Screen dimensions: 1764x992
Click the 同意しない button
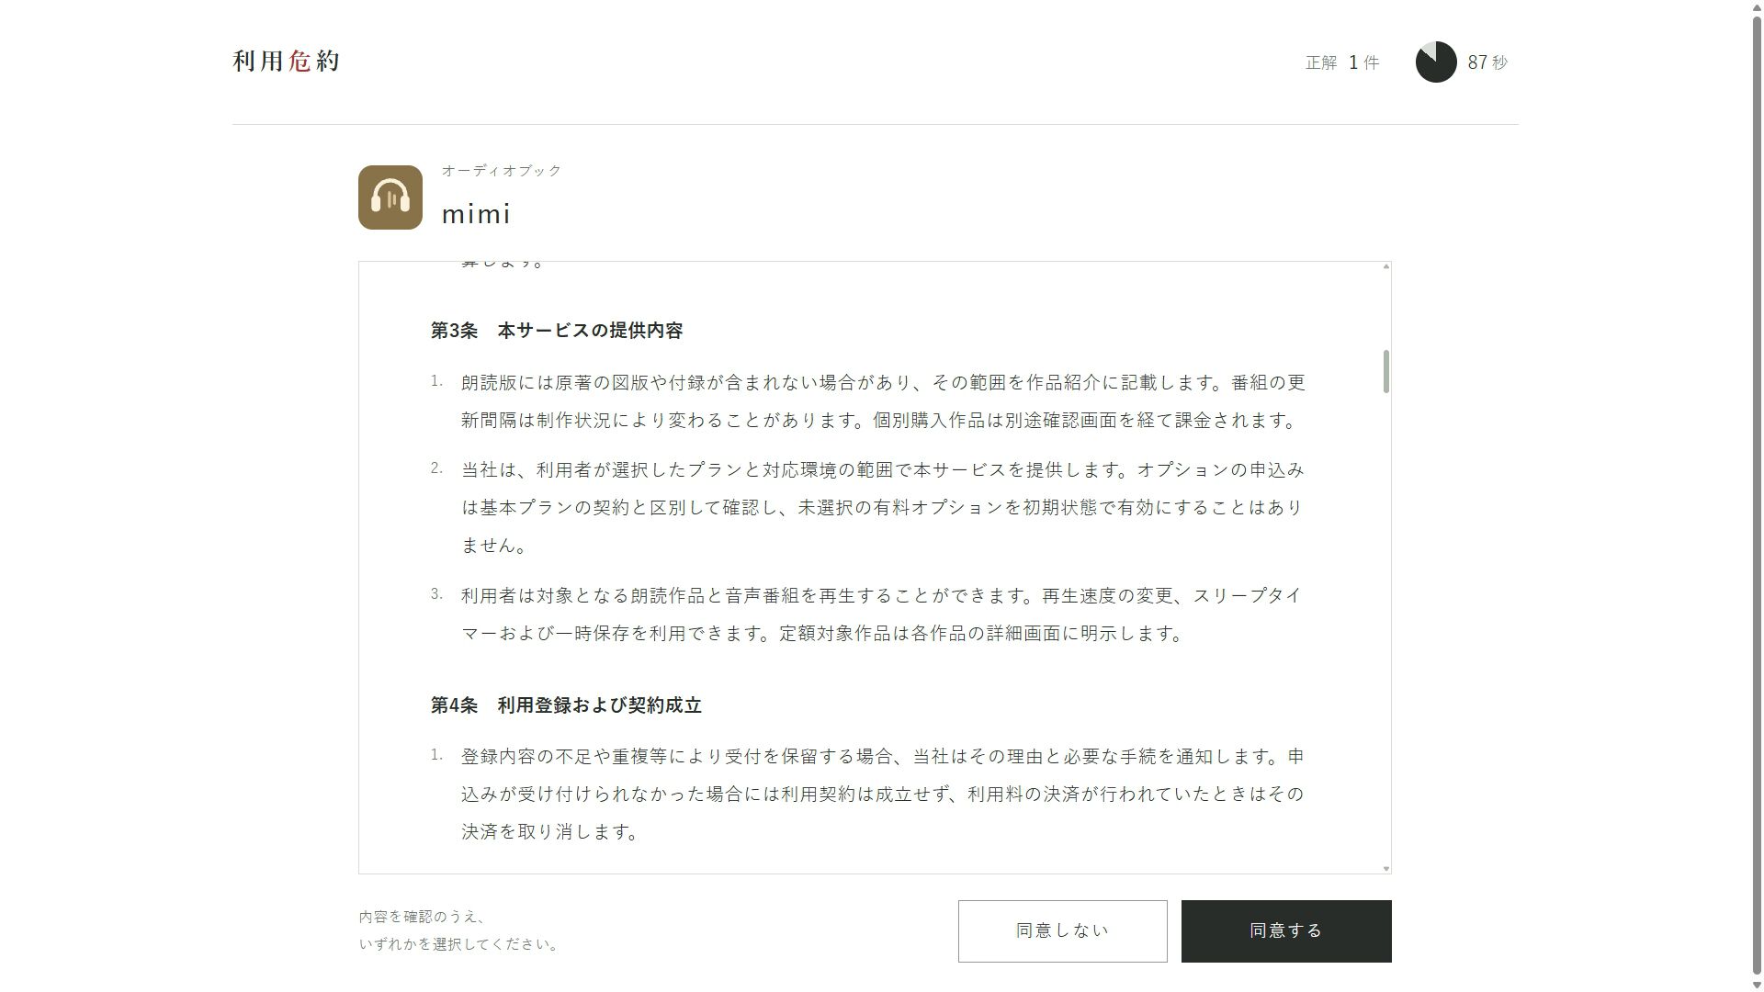1062,931
